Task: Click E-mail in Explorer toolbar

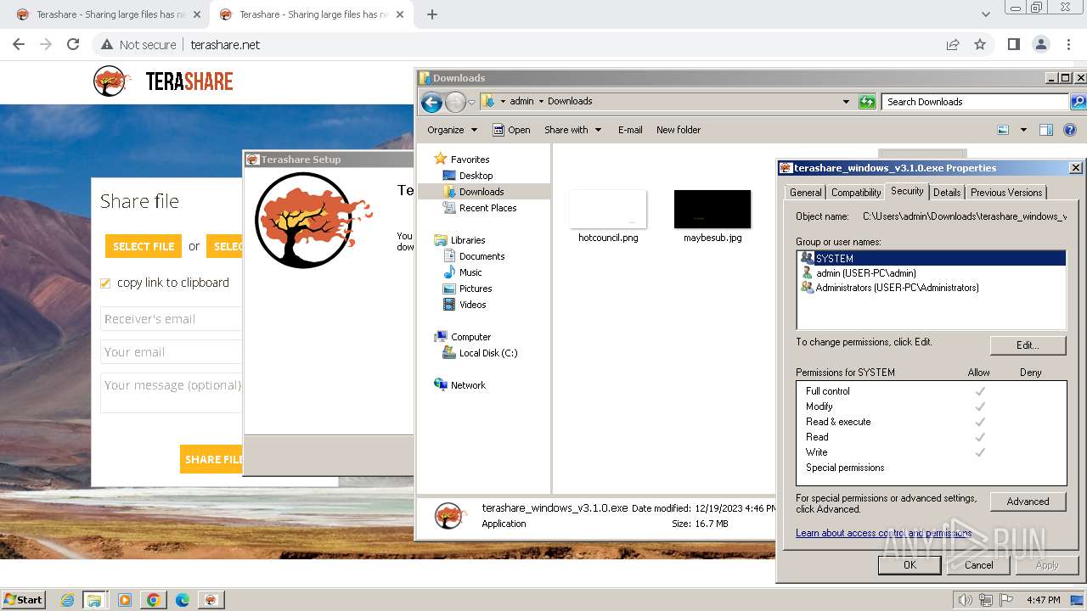Action: coord(630,130)
